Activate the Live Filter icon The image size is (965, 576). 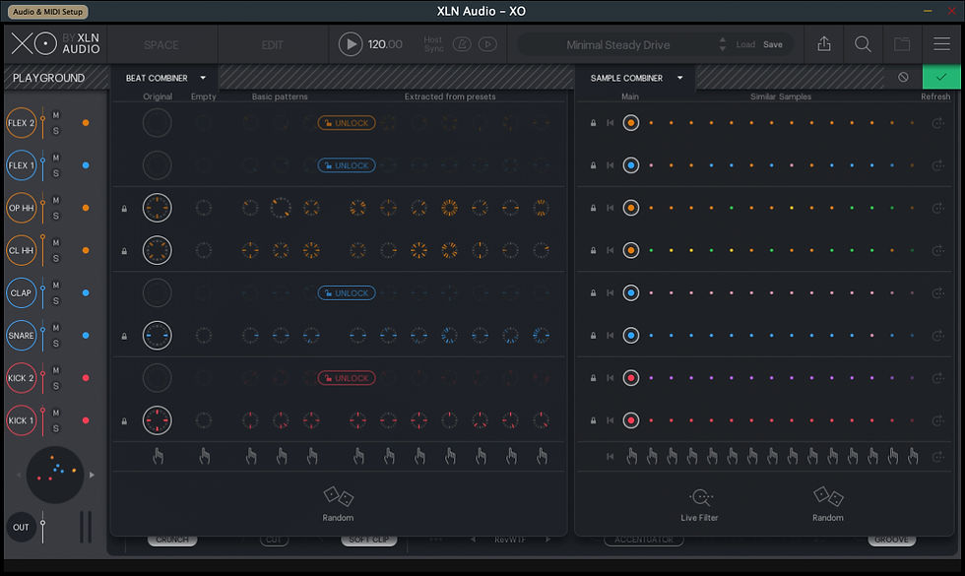point(700,496)
